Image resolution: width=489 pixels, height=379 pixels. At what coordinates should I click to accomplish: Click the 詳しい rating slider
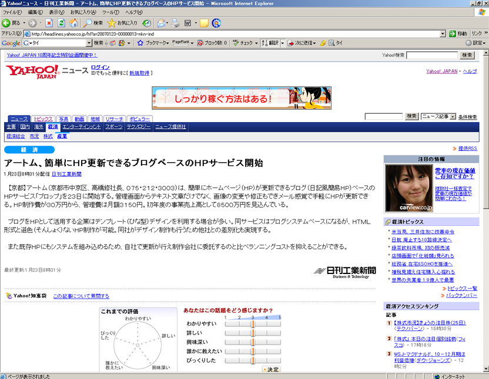(x=253, y=333)
